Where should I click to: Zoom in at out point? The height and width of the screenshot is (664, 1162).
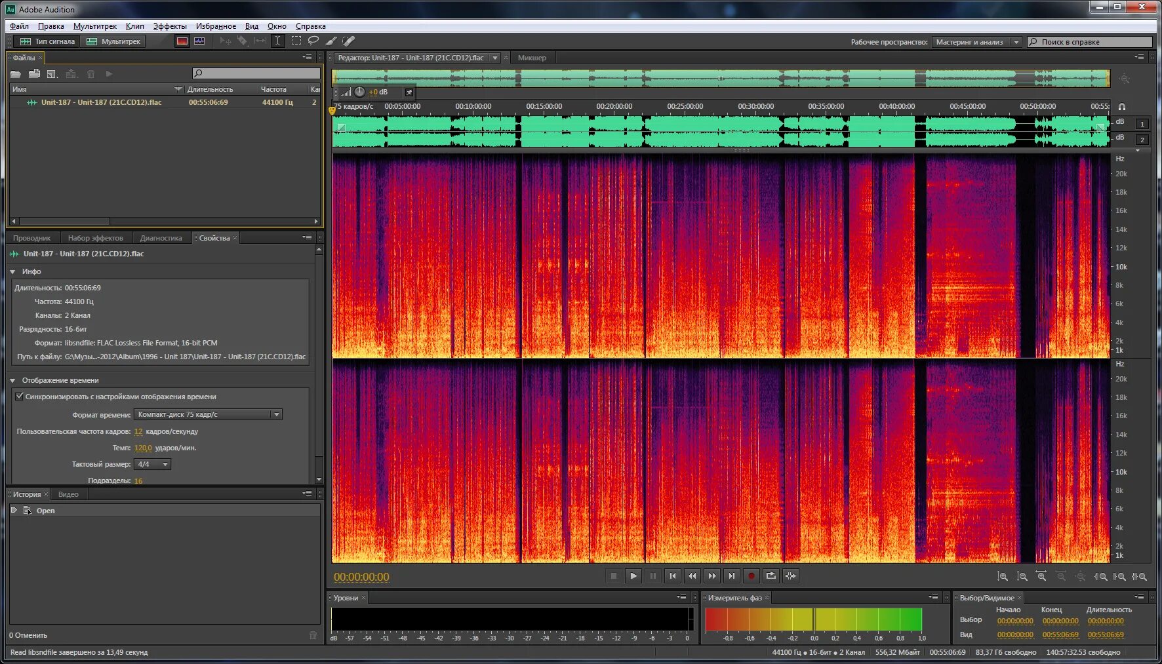[x=1120, y=577]
